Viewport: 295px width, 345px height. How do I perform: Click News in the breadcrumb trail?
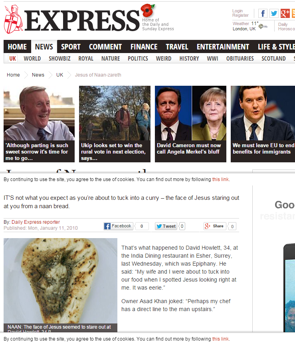click(38, 75)
